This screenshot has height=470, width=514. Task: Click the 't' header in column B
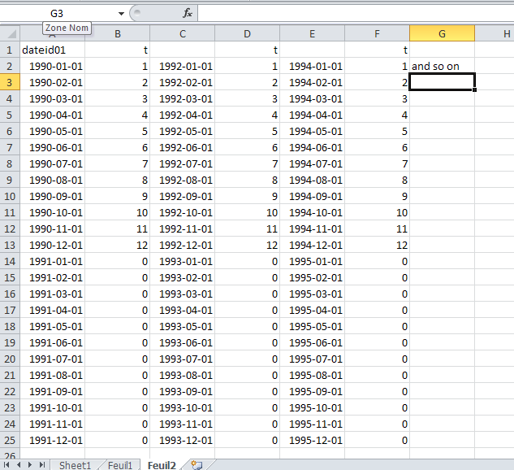coord(118,50)
